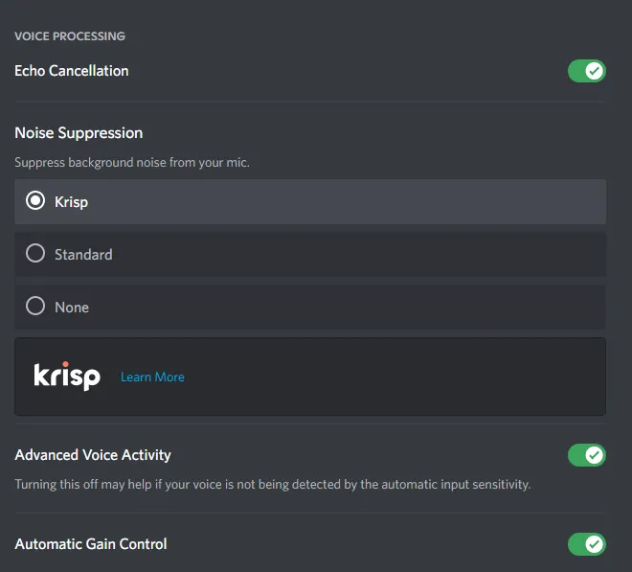Pick the None radio button circle
Screen dimensions: 632x572
coord(35,307)
